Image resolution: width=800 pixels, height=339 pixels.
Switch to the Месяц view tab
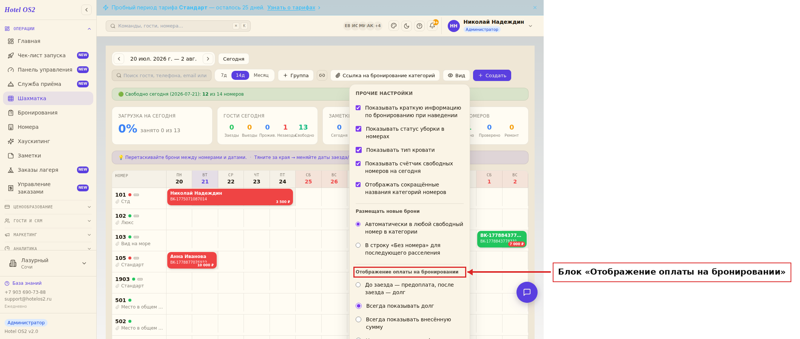tap(261, 75)
